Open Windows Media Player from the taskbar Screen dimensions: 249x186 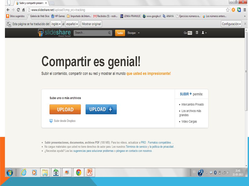tap(34, 172)
